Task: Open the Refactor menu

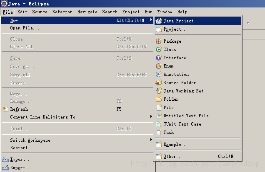Action: (x=62, y=12)
